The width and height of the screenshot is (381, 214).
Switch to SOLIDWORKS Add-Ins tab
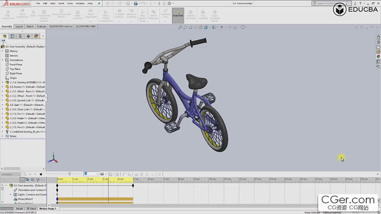click(61, 26)
